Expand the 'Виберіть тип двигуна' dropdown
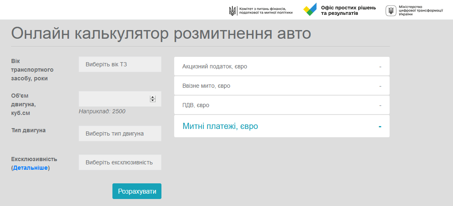Screen dimensions: 453x206 tap(120, 133)
